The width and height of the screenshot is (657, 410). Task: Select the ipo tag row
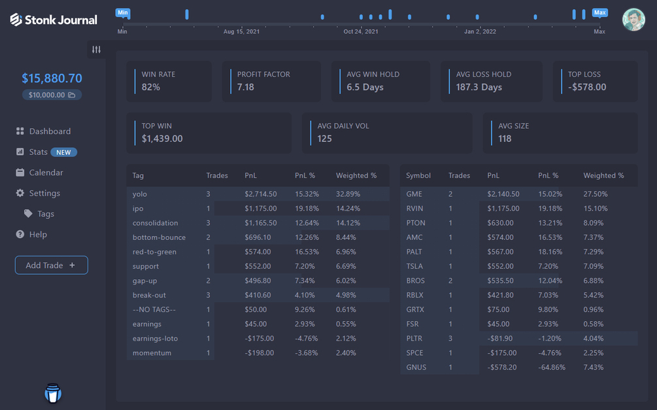tap(258, 209)
